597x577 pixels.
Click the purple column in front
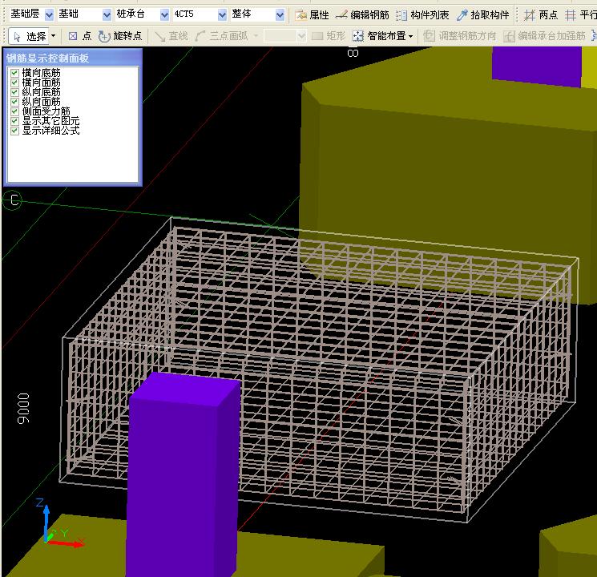click(x=182, y=473)
